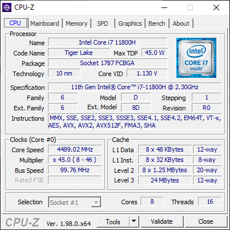
Task: Click the Core Speed value field
Action: point(75,149)
